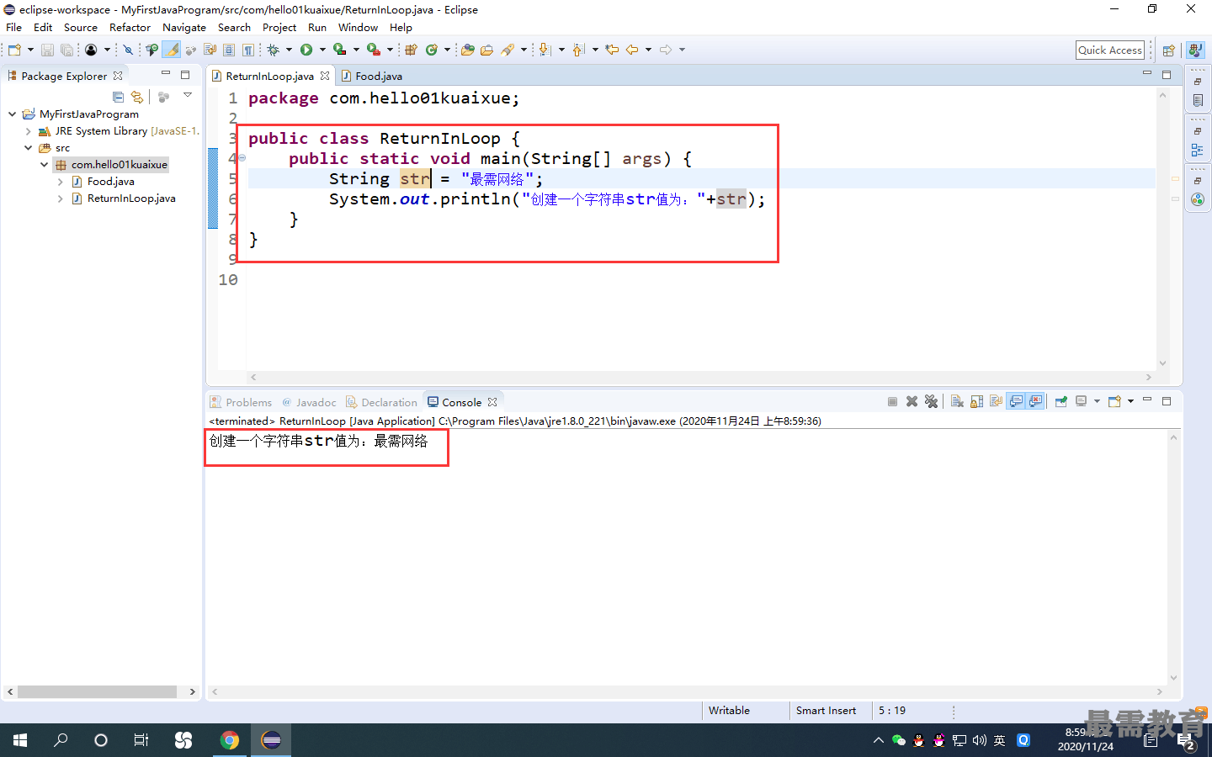This screenshot has width=1212, height=757.
Task: Click Remove All Terminated Launches icon
Action: point(931,401)
